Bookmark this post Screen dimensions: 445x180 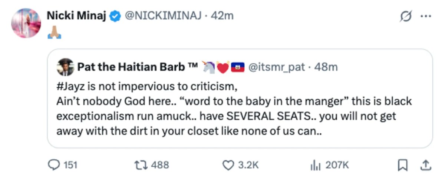(402, 165)
